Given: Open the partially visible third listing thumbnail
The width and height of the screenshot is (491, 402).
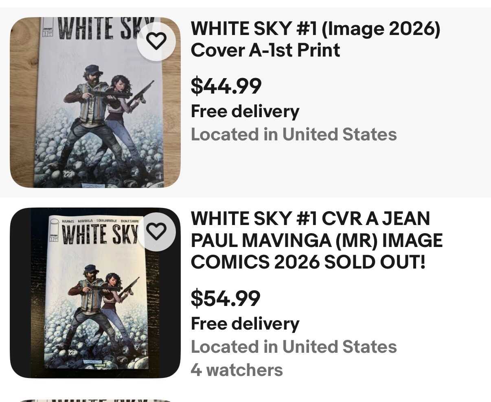Looking at the screenshot, I should (95, 400).
